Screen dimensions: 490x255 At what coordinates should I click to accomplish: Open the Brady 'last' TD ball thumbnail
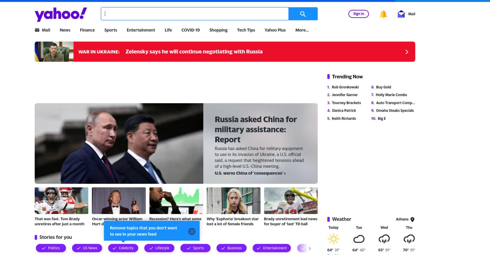pos(291,201)
